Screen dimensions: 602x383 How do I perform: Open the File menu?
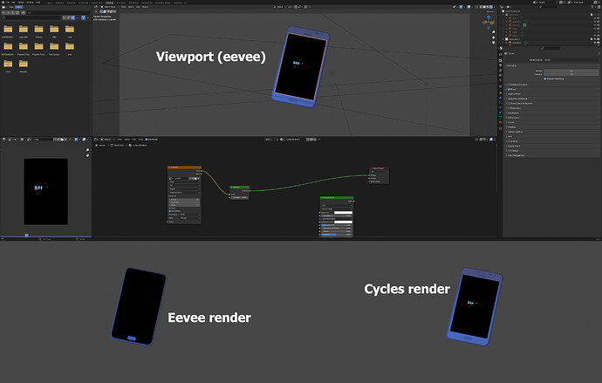pyautogui.click(x=8, y=2)
